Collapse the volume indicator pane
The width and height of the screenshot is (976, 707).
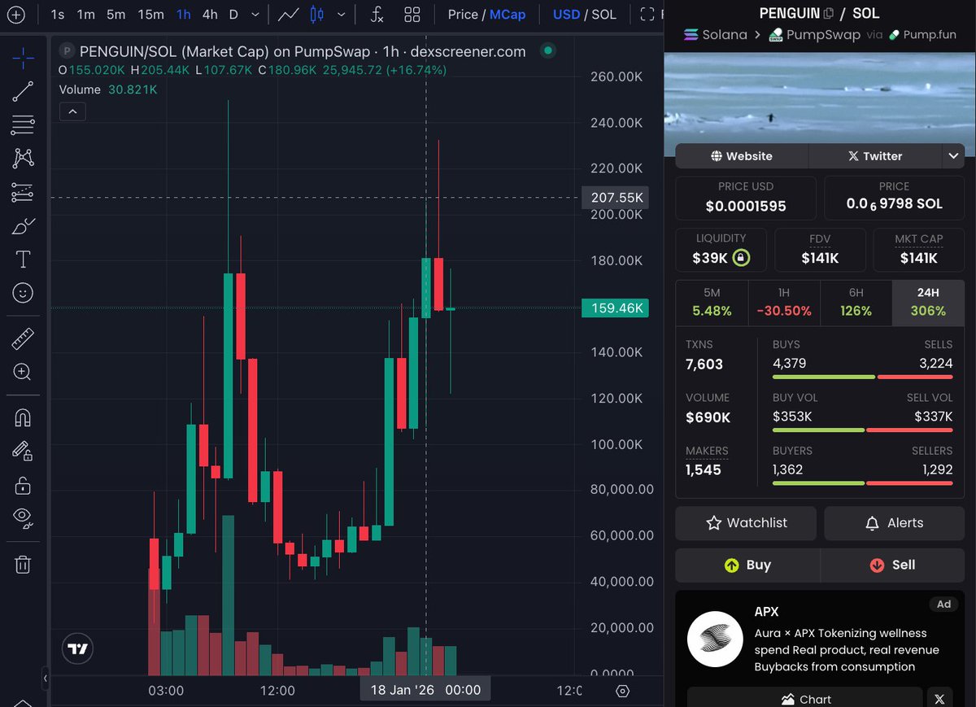tap(72, 111)
